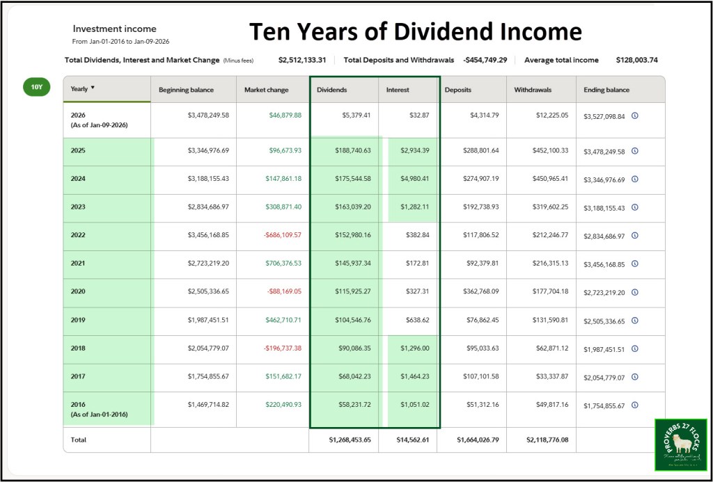This screenshot has height=482, width=713.
Task: Click the Ending balance column header
Action: coord(606,90)
